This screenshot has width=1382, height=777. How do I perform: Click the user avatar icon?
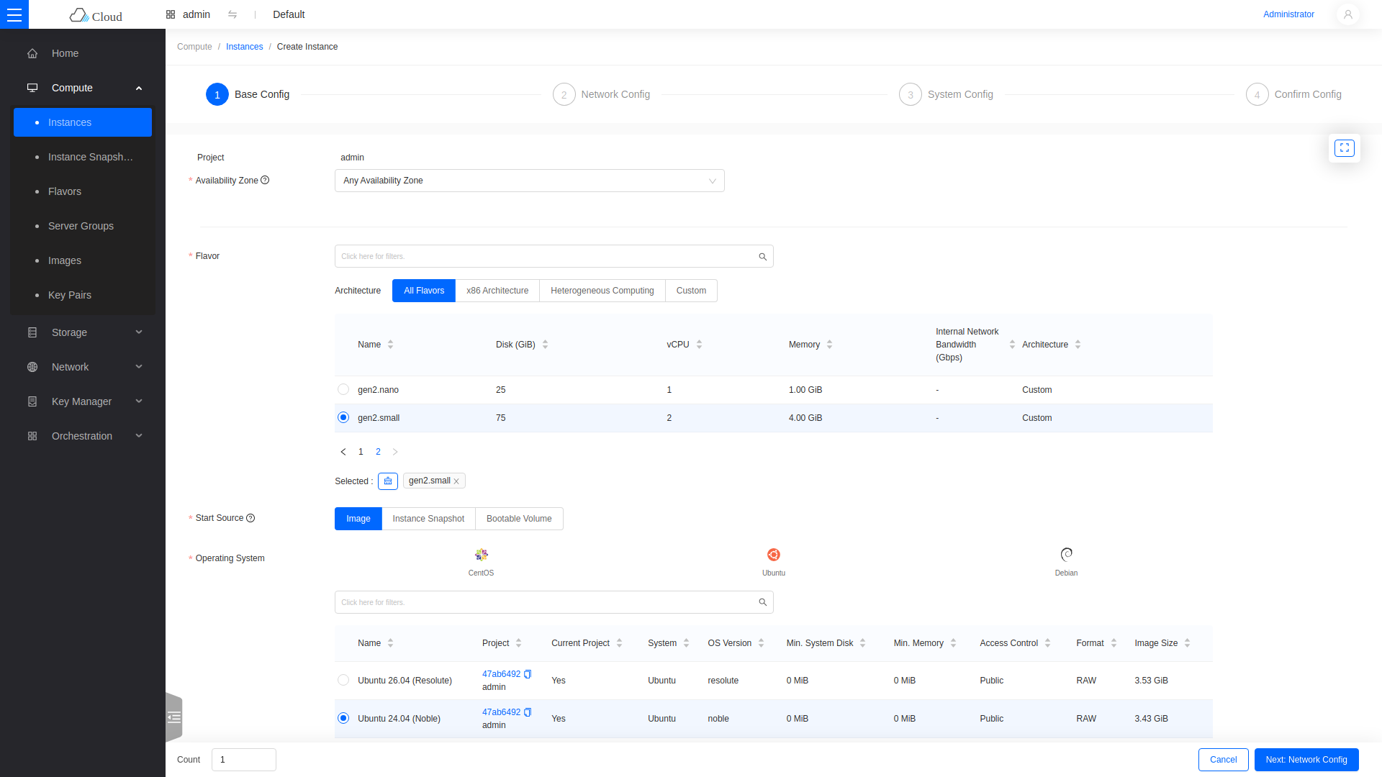(x=1347, y=14)
